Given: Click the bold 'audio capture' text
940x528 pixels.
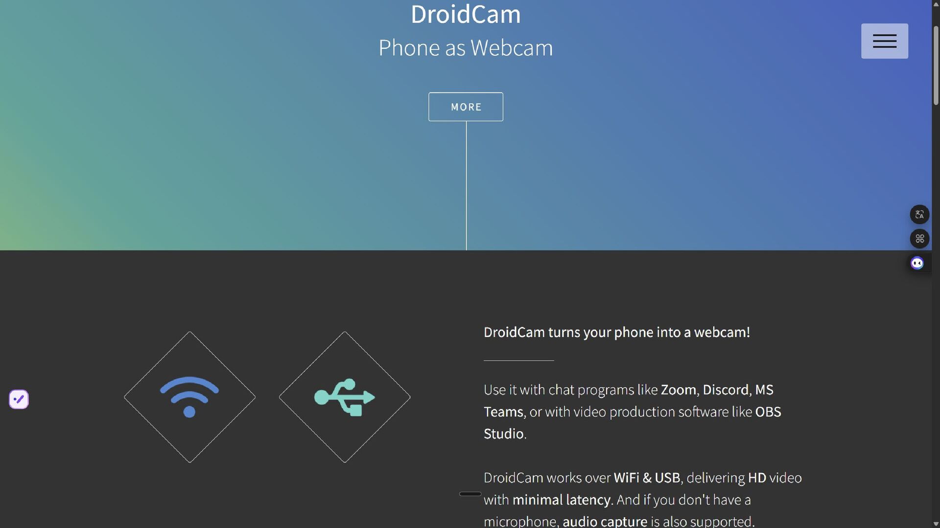Looking at the screenshot, I should 605,522.
